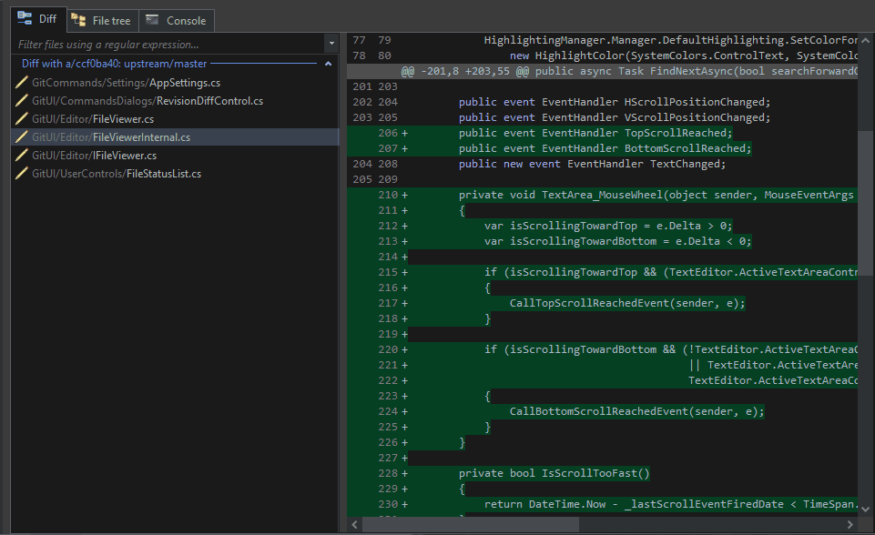This screenshot has width=875, height=535.
Task: Click pencil icon beside IFileViewer.cs
Action: [x=22, y=156]
